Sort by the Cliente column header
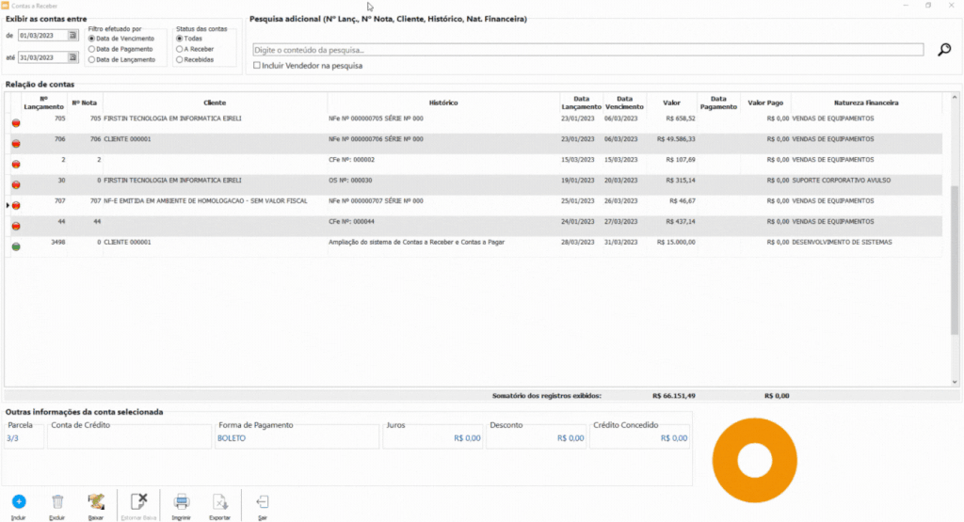Viewport: 964px width, 522px height. click(x=215, y=103)
